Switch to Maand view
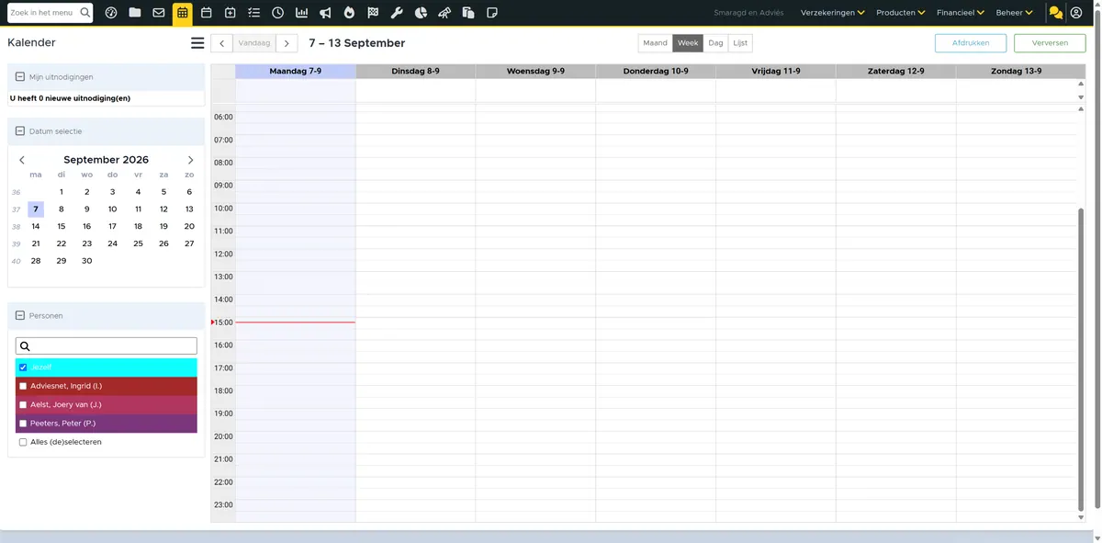 pyautogui.click(x=656, y=43)
